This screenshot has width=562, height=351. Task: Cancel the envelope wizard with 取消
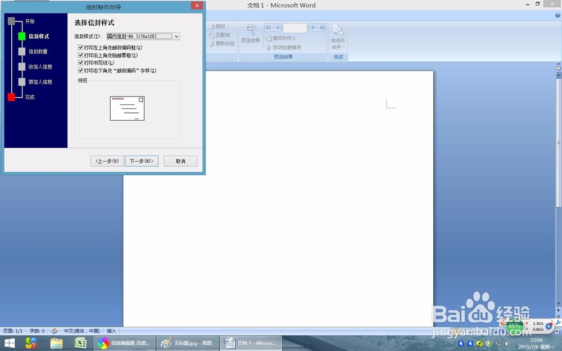tap(180, 161)
